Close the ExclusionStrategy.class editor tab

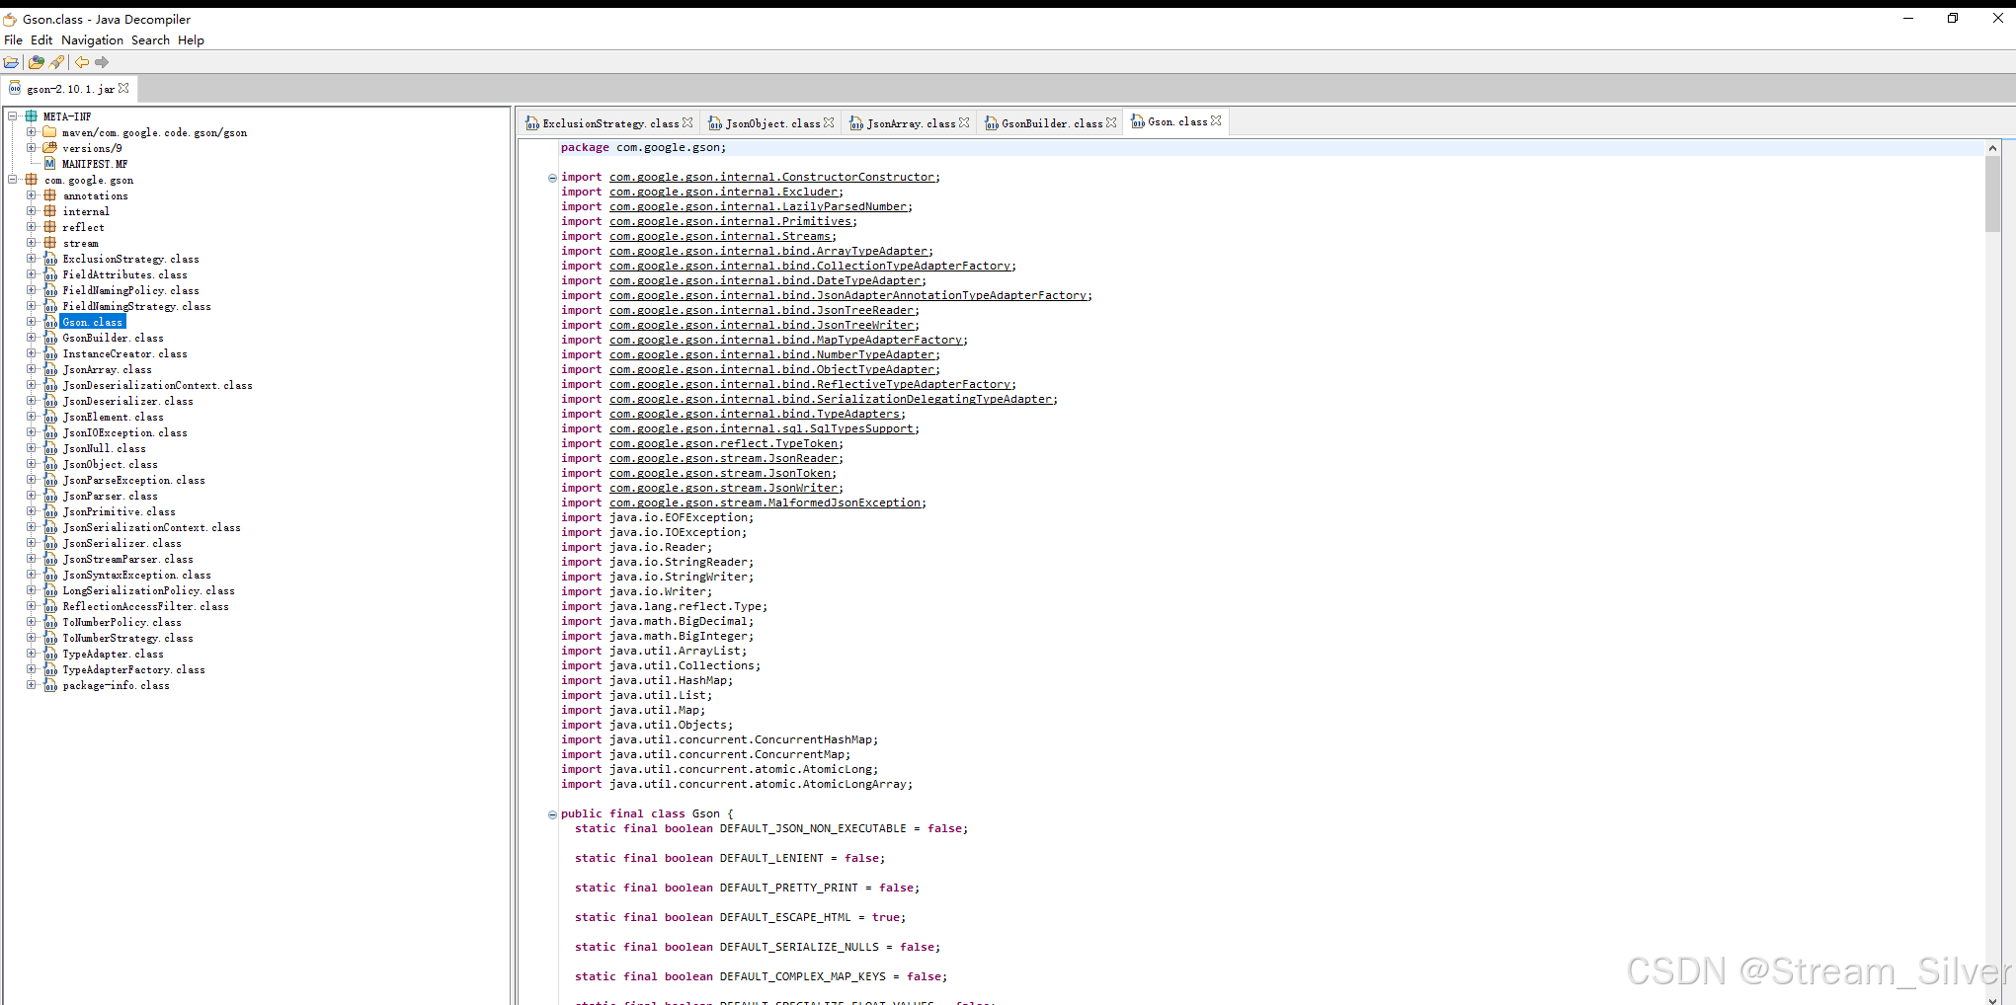[x=687, y=122]
